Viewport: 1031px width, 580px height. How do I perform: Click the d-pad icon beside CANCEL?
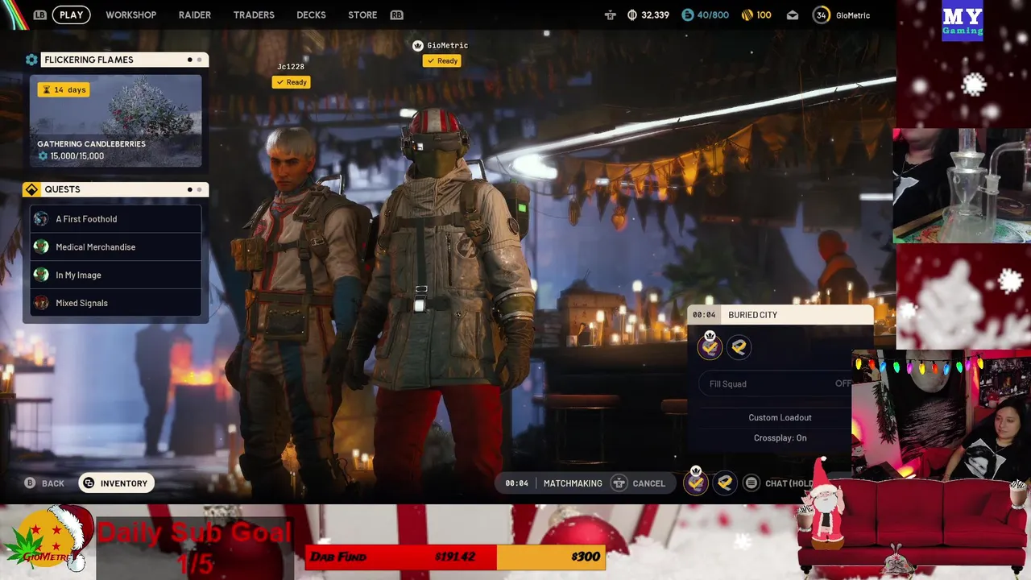[619, 483]
